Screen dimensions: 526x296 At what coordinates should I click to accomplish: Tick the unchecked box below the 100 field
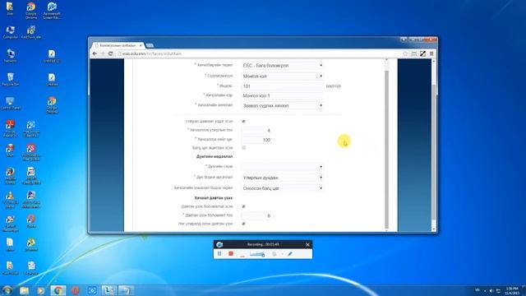point(243,148)
